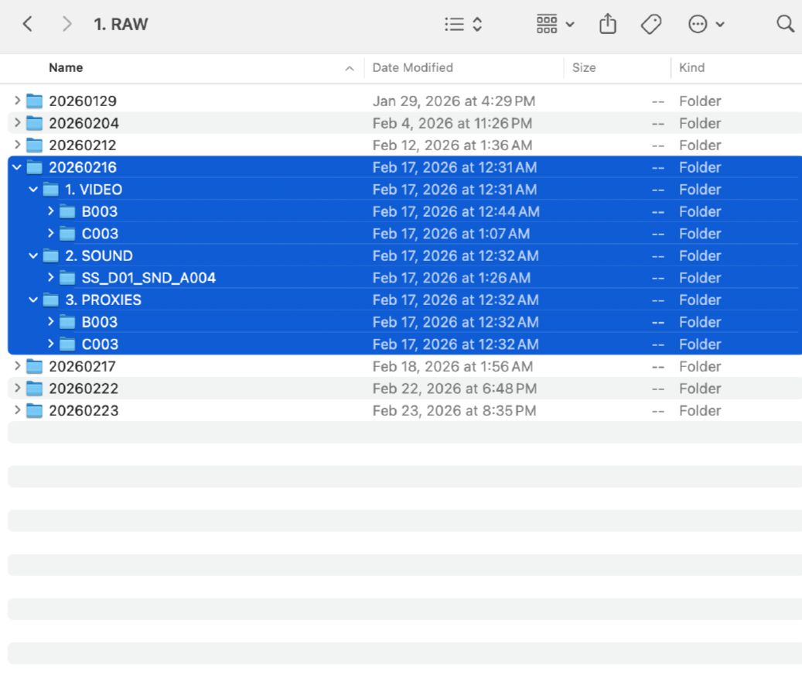Select the SS_D01_SND_A004 folder name

tap(148, 277)
